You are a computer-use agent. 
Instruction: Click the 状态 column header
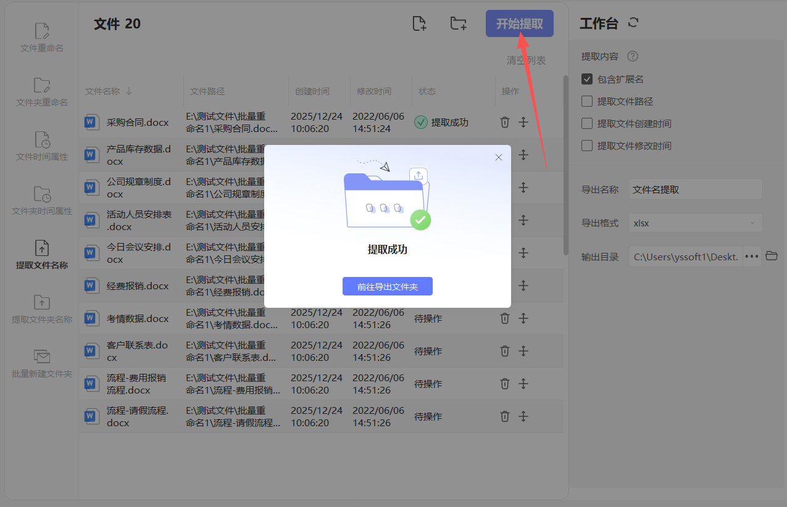click(x=427, y=91)
